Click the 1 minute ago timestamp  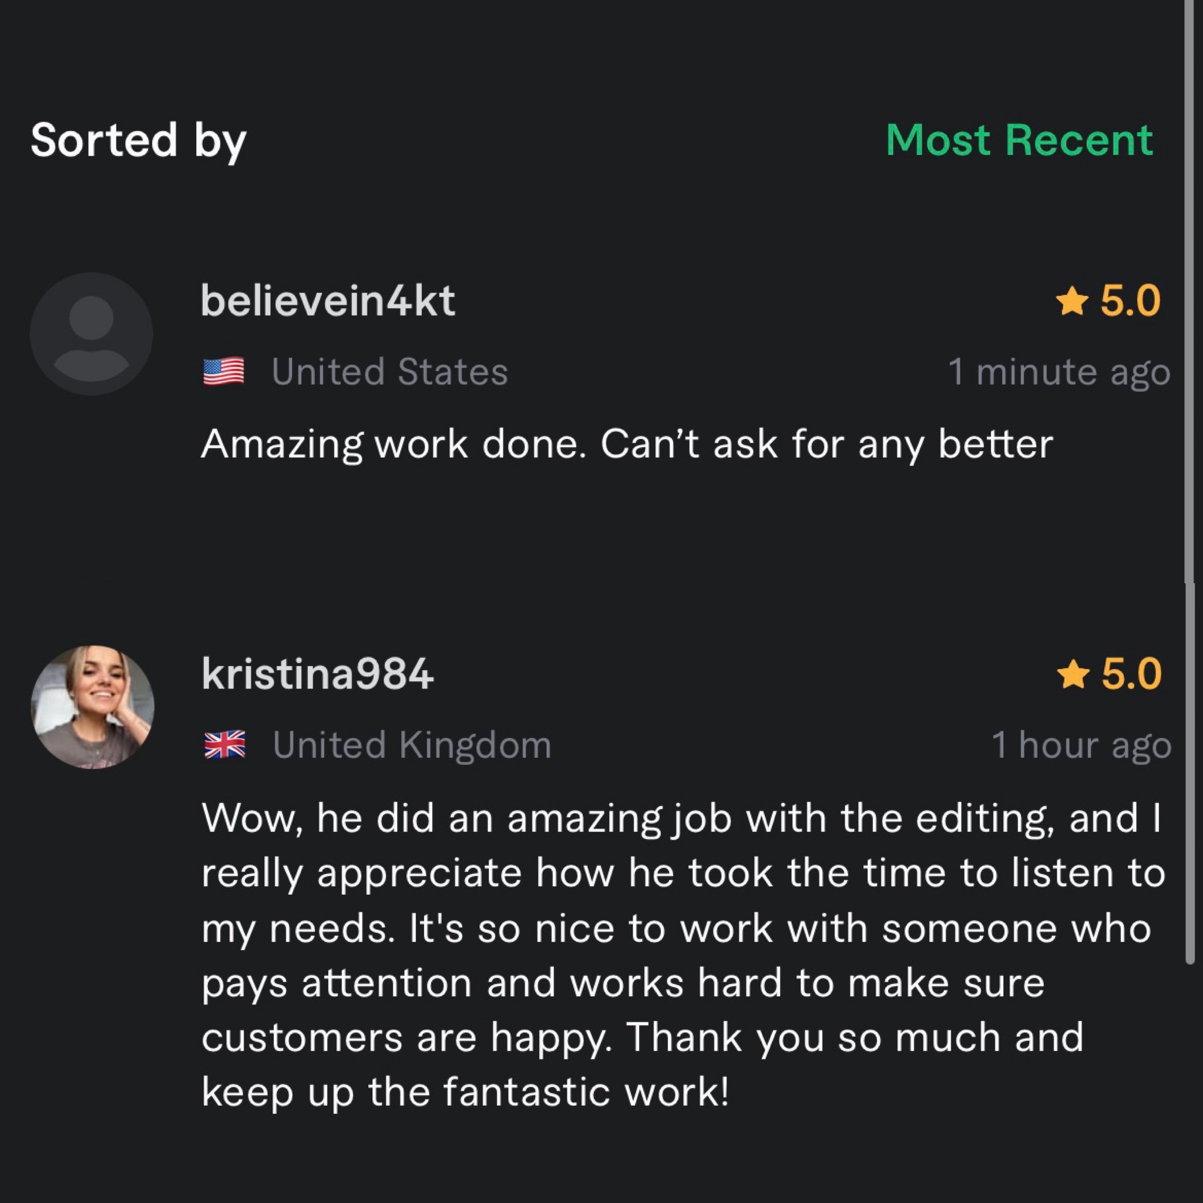(x=1059, y=372)
